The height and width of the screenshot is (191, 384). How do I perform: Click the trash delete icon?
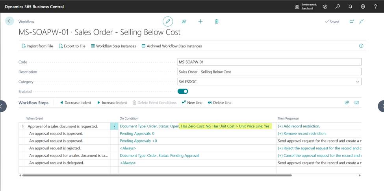tap(217, 22)
